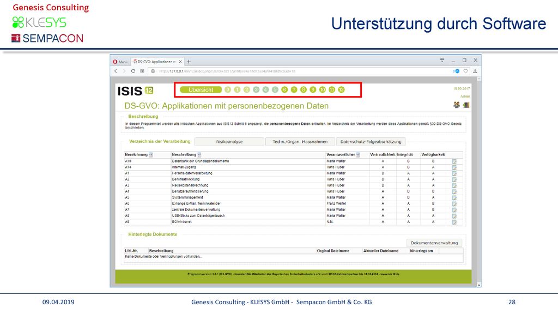Open the Opera speed dial grid

pyautogui.click(x=142, y=71)
